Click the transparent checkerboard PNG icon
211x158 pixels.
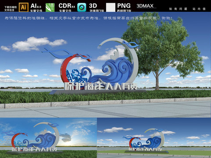click(x=111, y=7)
